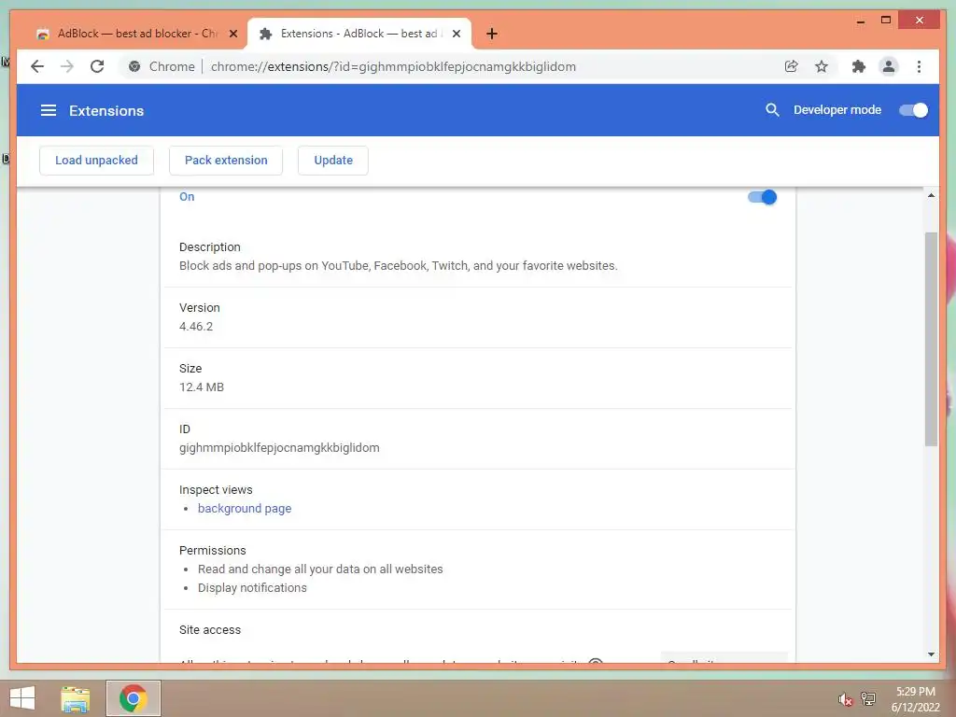This screenshot has width=956, height=717.
Task: Click the extension description text
Action: coord(398,266)
